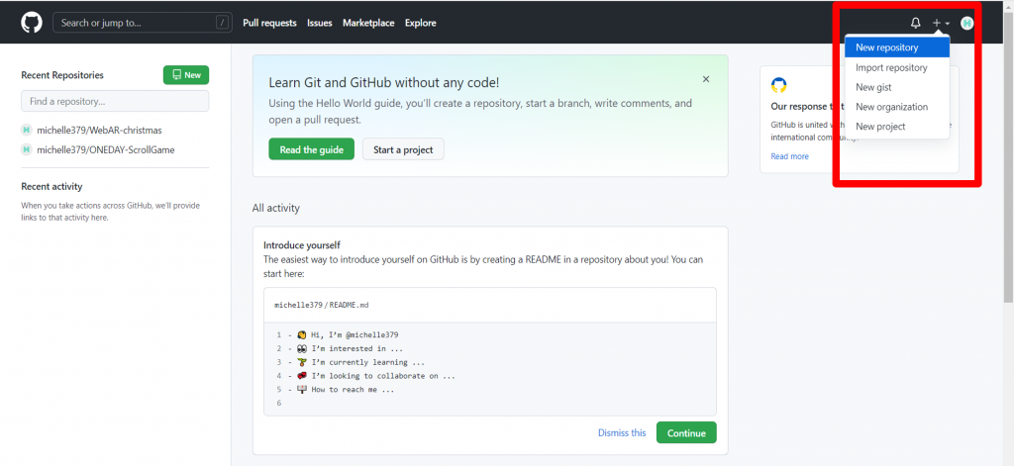Focus the Find a repository field

[115, 102]
